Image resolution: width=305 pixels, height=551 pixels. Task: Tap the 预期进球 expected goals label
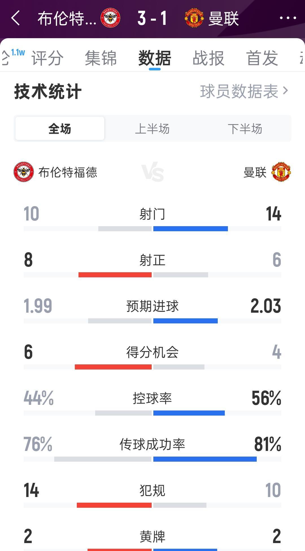click(152, 306)
